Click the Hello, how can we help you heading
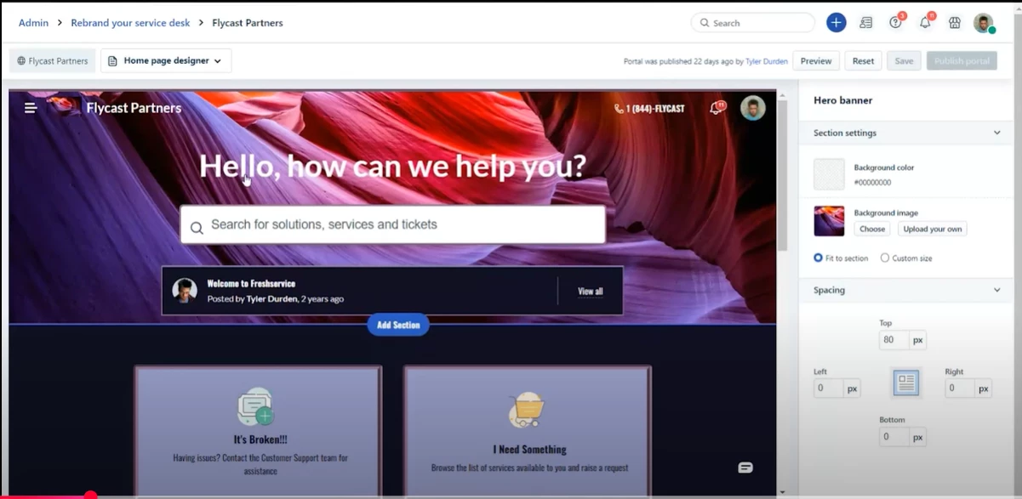 pyautogui.click(x=392, y=166)
